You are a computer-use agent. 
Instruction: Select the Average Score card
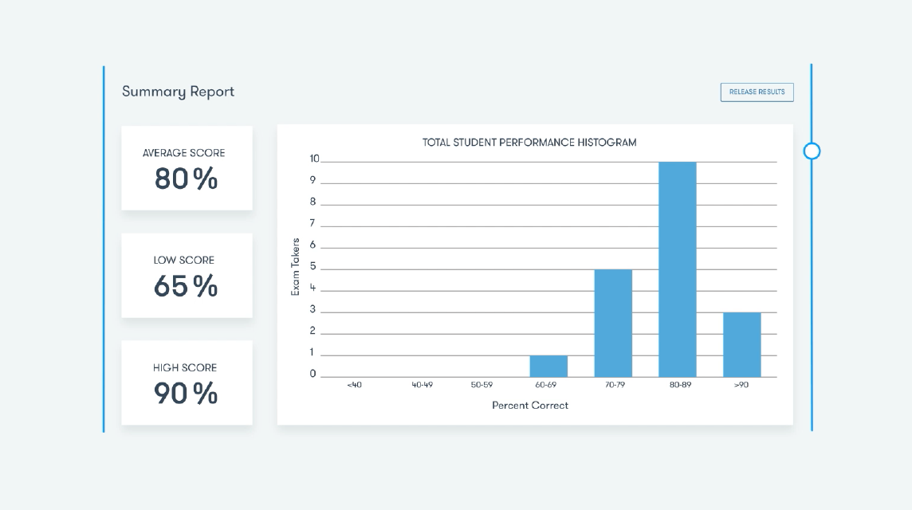point(187,168)
